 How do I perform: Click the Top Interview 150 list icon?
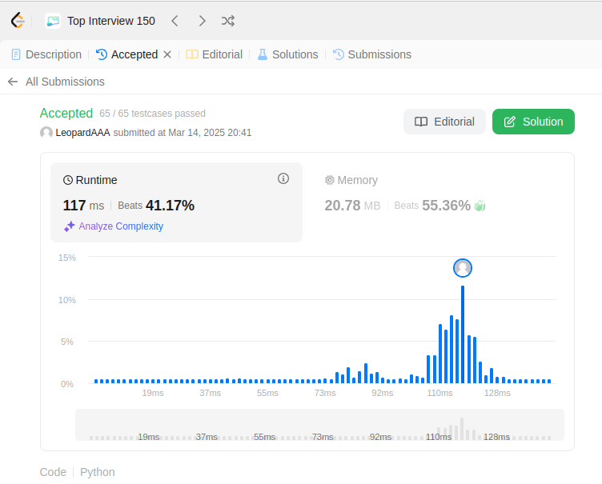53,21
